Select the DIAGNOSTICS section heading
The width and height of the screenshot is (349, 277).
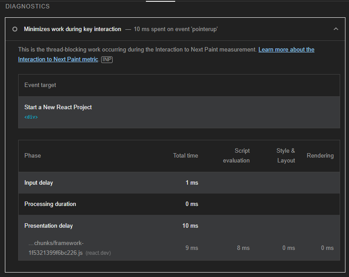pos(27,7)
